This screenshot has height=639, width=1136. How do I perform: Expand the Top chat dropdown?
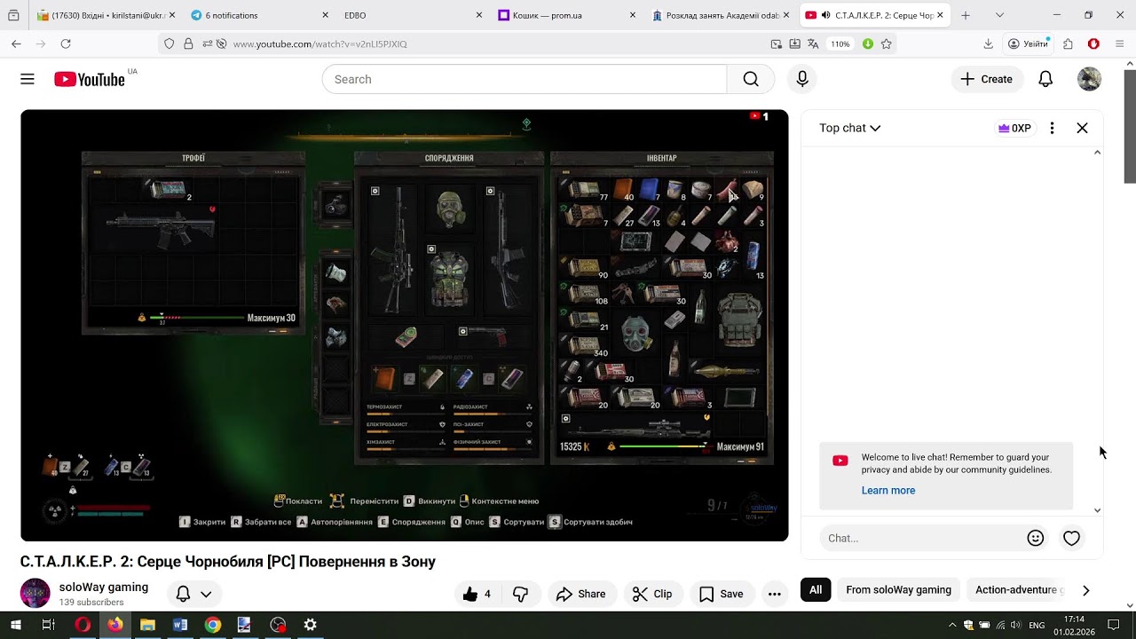coord(849,128)
